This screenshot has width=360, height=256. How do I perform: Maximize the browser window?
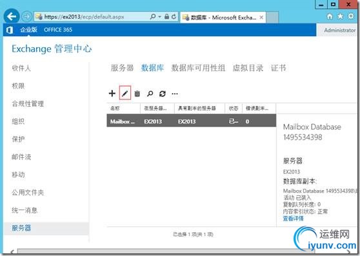[333, 5]
